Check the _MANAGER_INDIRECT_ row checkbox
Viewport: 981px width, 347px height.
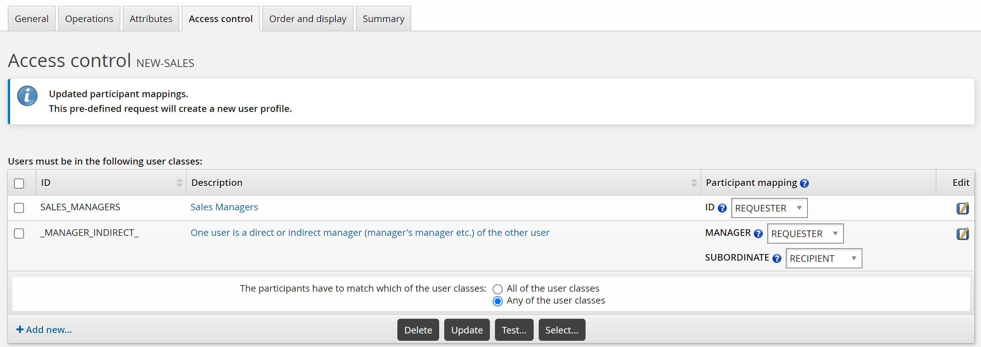click(x=19, y=234)
